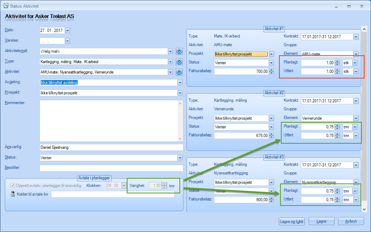
Task: Click the Ansvarlig field Daniel Gjestvang
Action: [111, 147]
